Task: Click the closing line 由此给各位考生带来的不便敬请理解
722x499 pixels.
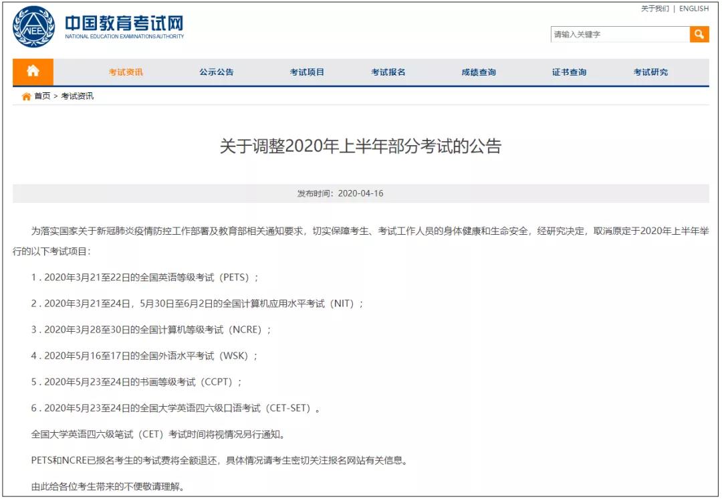Action: coord(108,486)
